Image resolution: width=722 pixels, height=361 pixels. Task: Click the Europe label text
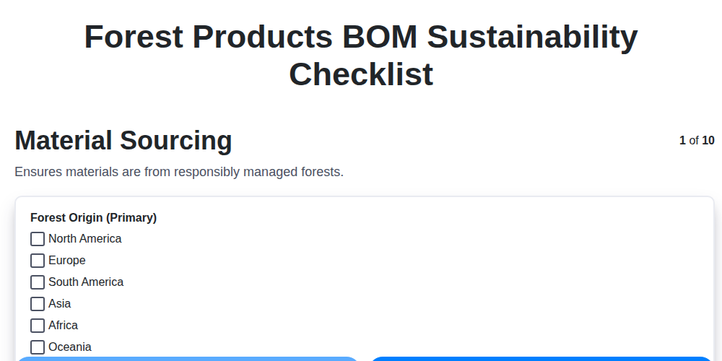click(67, 261)
